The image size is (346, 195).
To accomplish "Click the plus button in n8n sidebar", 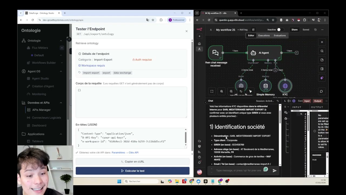I will coord(199,36).
